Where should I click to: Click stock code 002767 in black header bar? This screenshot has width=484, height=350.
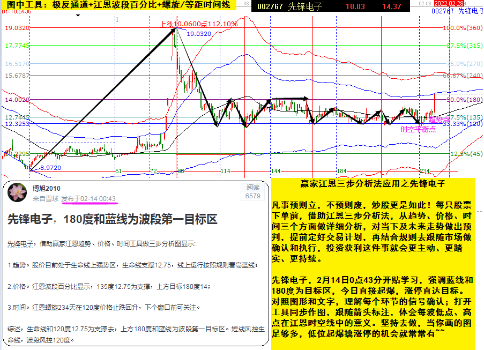[268, 6]
